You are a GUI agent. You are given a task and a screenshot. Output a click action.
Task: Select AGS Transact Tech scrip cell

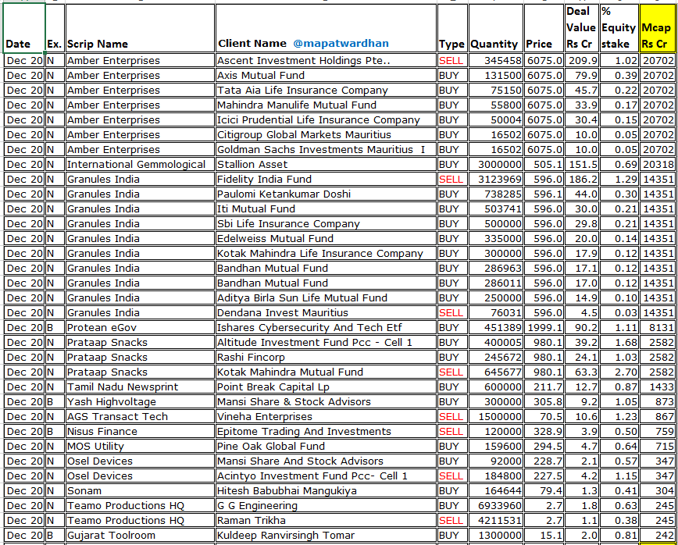140,417
